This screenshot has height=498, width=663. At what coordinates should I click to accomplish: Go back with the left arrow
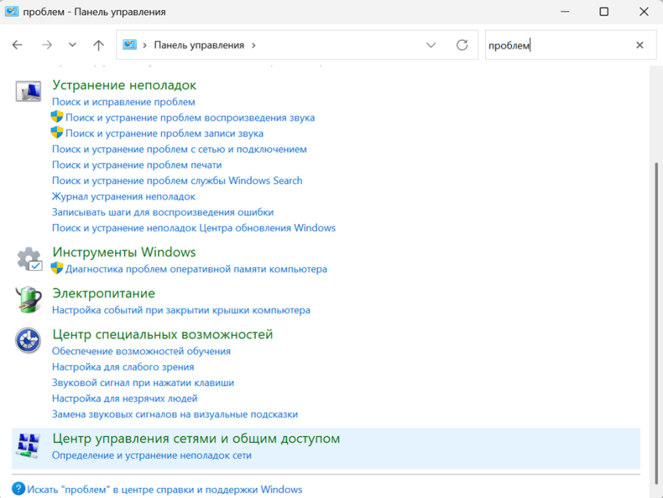17,45
